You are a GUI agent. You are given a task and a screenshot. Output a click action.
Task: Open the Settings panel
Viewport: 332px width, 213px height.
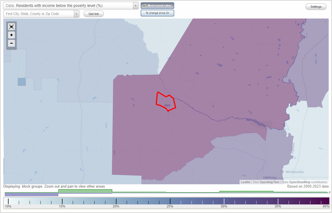(x=316, y=6)
